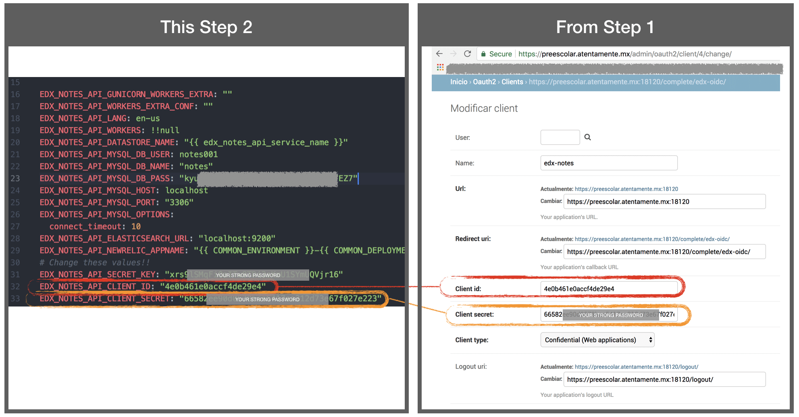This screenshot has height=417, width=799.
Task: Click line 21 EDX_NOTES_API_MYSQL_DB_USER in editor
Action: click(x=129, y=154)
